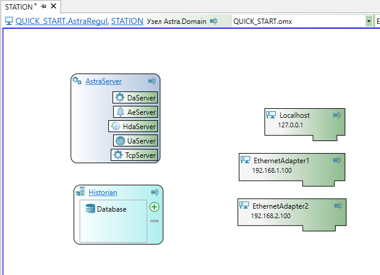Image resolution: width=380 pixels, height=275 pixels.
Task: Click the DaServer gear icon
Action: tap(120, 97)
